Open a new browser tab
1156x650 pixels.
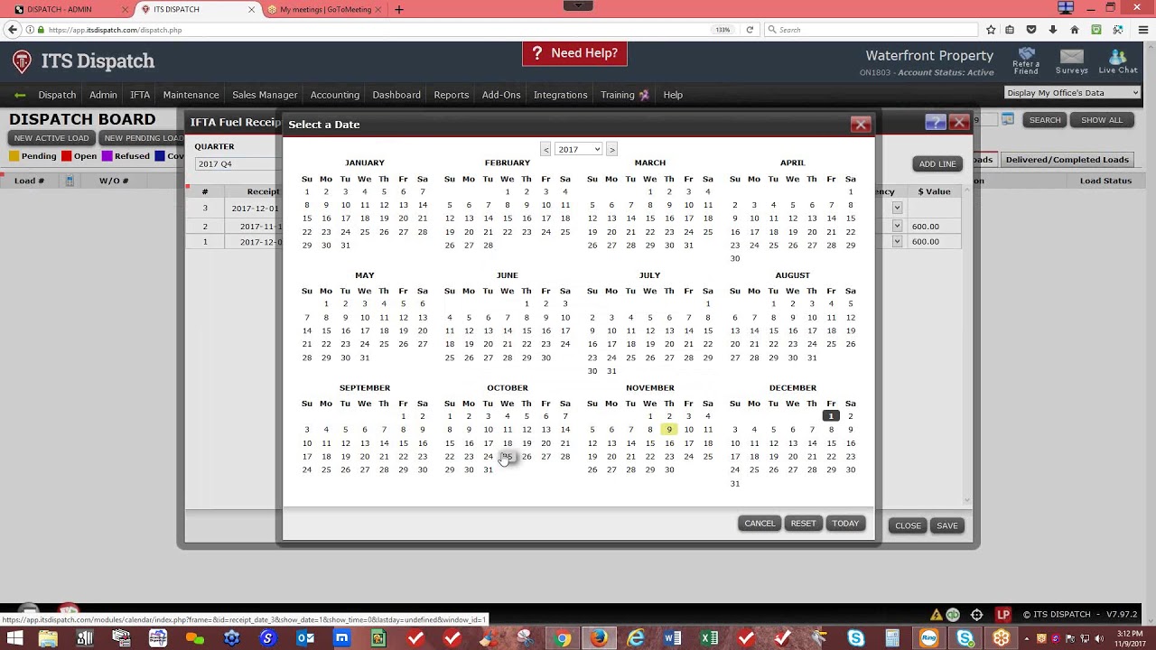[x=399, y=10]
